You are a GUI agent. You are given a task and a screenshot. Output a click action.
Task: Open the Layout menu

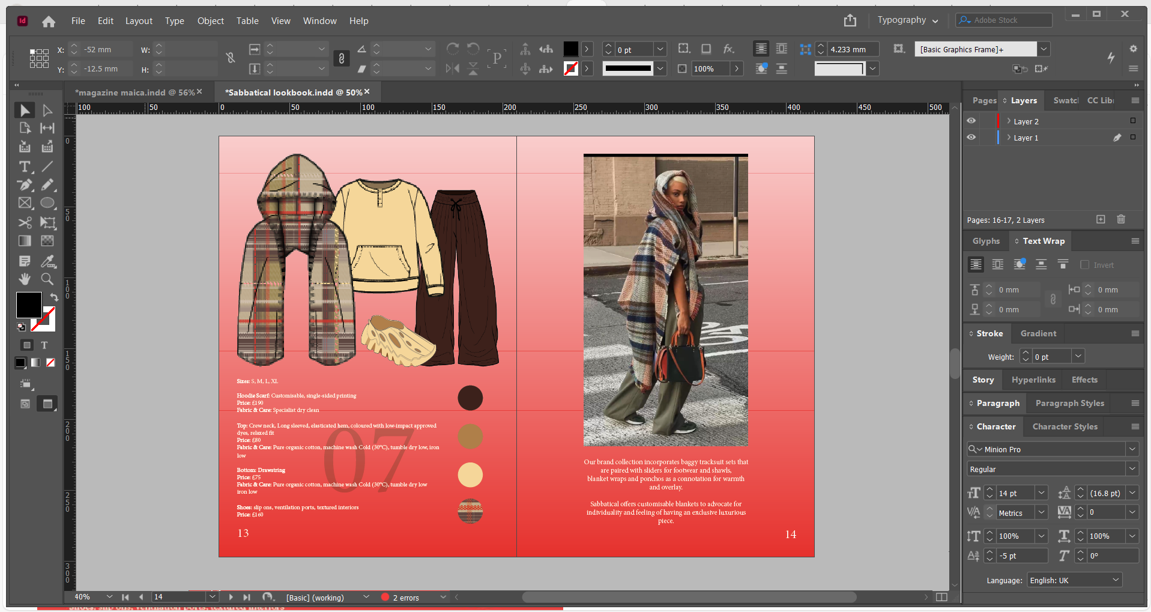pos(139,21)
